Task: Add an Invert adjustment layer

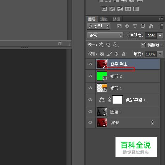Action: [x=104, y=9]
